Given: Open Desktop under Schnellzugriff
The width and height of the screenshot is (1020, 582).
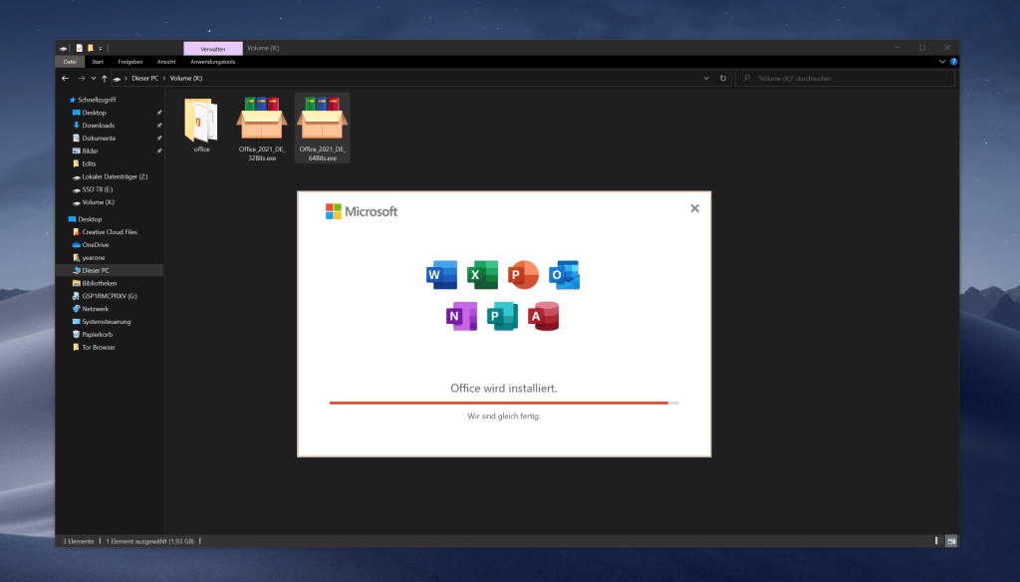Looking at the screenshot, I should pos(94,113).
